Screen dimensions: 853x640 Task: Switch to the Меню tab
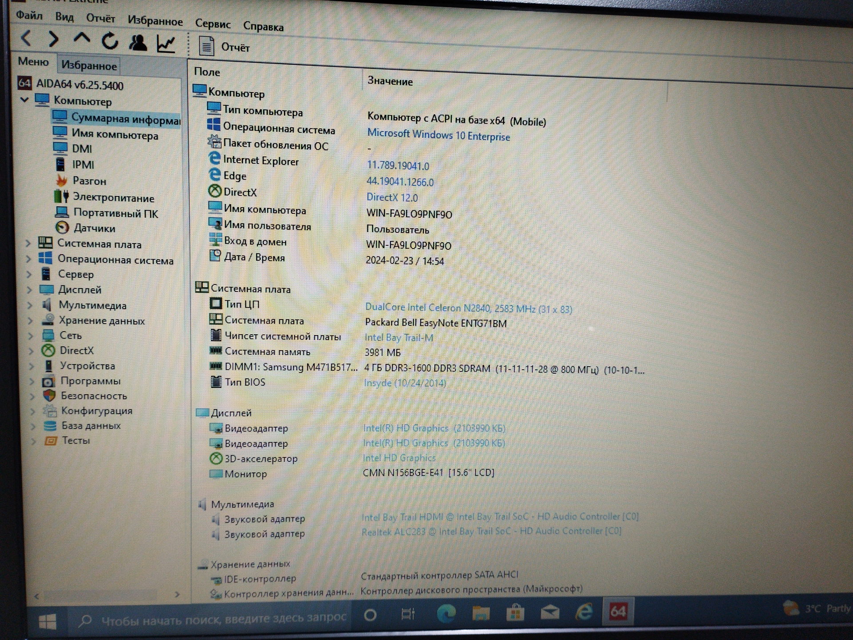(x=33, y=62)
